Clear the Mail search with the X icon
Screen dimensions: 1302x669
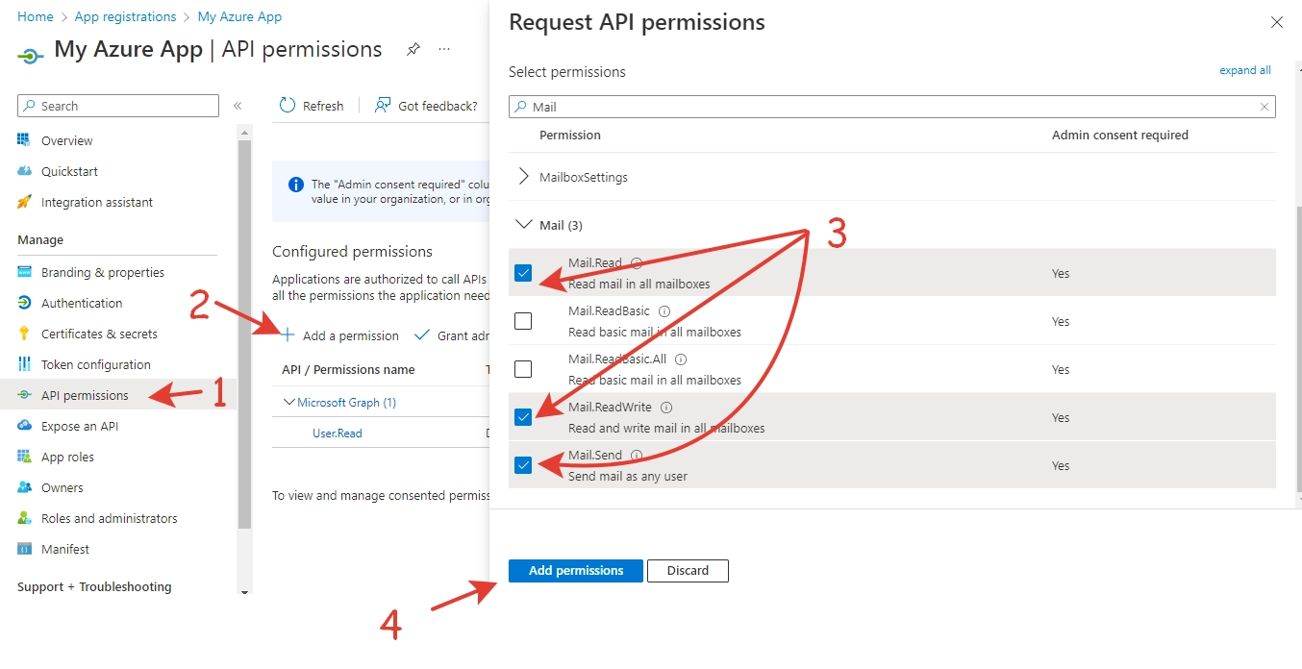click(1264, 107)
